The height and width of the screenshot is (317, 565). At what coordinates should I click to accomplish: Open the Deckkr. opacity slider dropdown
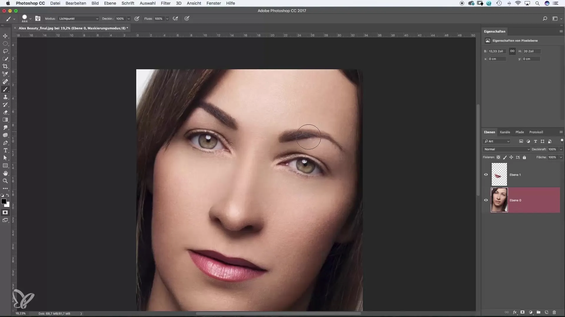(x=129, y=18)
